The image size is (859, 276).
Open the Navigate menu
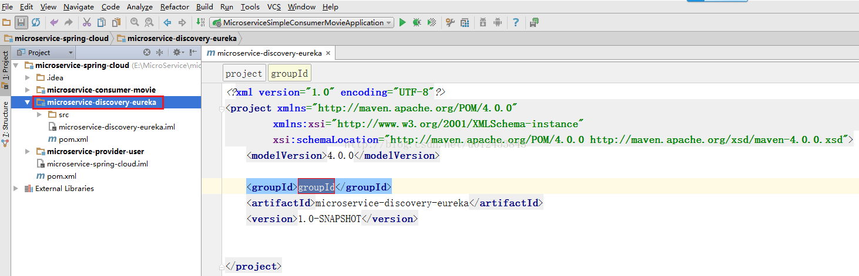[79, 6]
